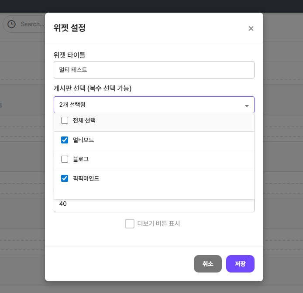Click the 블로그 option label text
The width and height of the screenshot is (303, 293).
click(x=81, y=159)
